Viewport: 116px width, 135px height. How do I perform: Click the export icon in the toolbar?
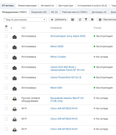click(92, 20)
